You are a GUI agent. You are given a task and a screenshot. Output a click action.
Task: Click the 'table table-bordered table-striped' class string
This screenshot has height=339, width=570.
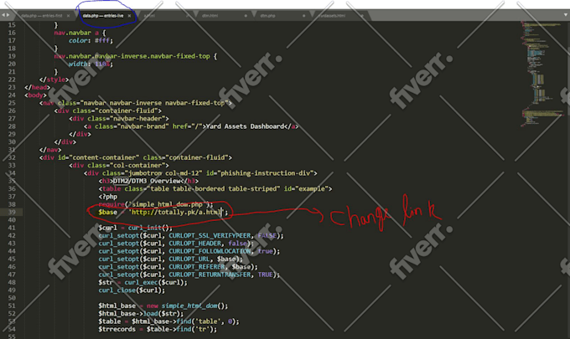click(x=214, y=188)
